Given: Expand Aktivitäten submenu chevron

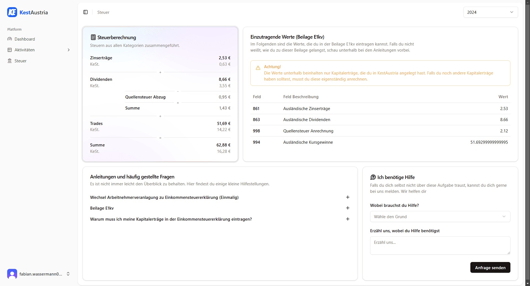Looking at the screenshot, I should (69, 50).
